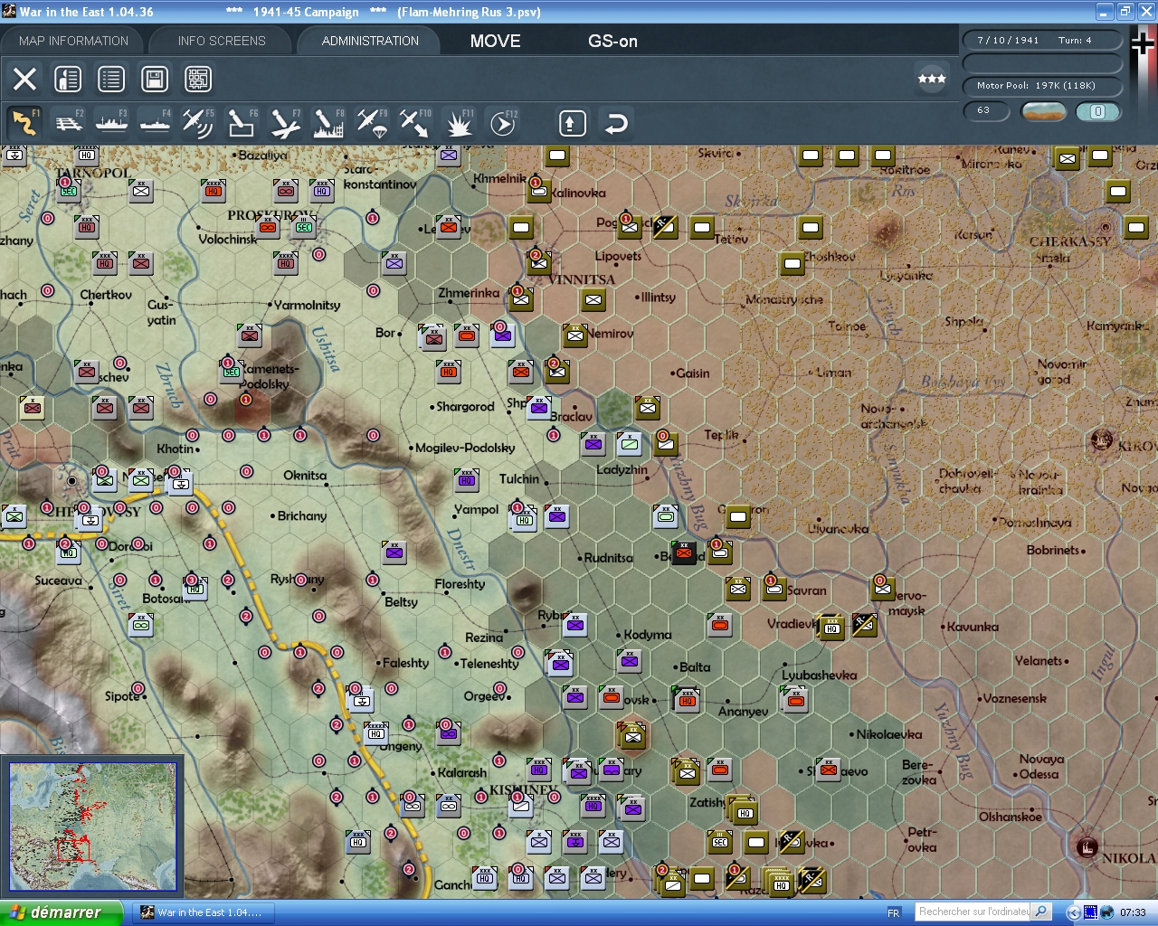The width and height of the screenshot is (1158, 926).
Task: Click the Rechercher sur l'ordinateur search field
Action: pyautogui.click(x=973, y=912)
